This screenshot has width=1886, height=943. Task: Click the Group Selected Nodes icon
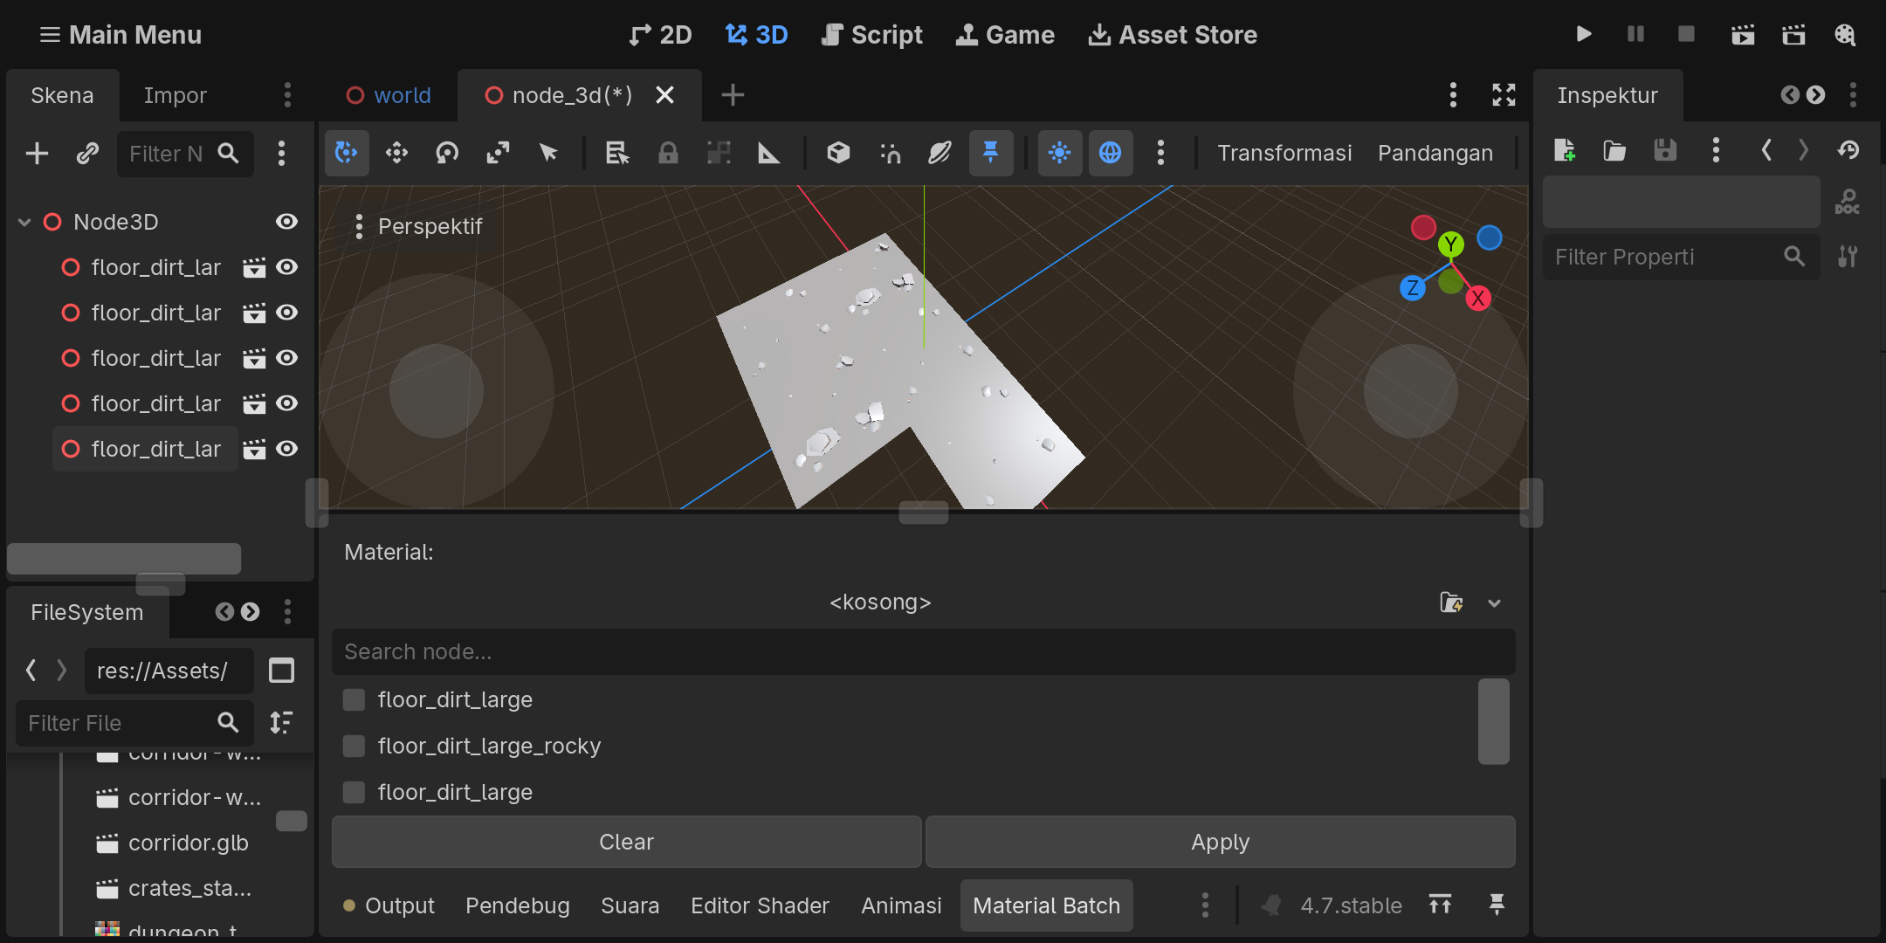coord(719,153)
